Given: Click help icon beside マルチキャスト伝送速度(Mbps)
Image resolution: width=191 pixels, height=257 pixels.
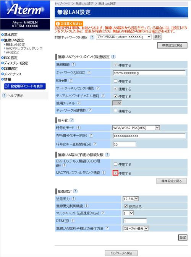Looking at the screenshot, I should (x=103, y=213).
